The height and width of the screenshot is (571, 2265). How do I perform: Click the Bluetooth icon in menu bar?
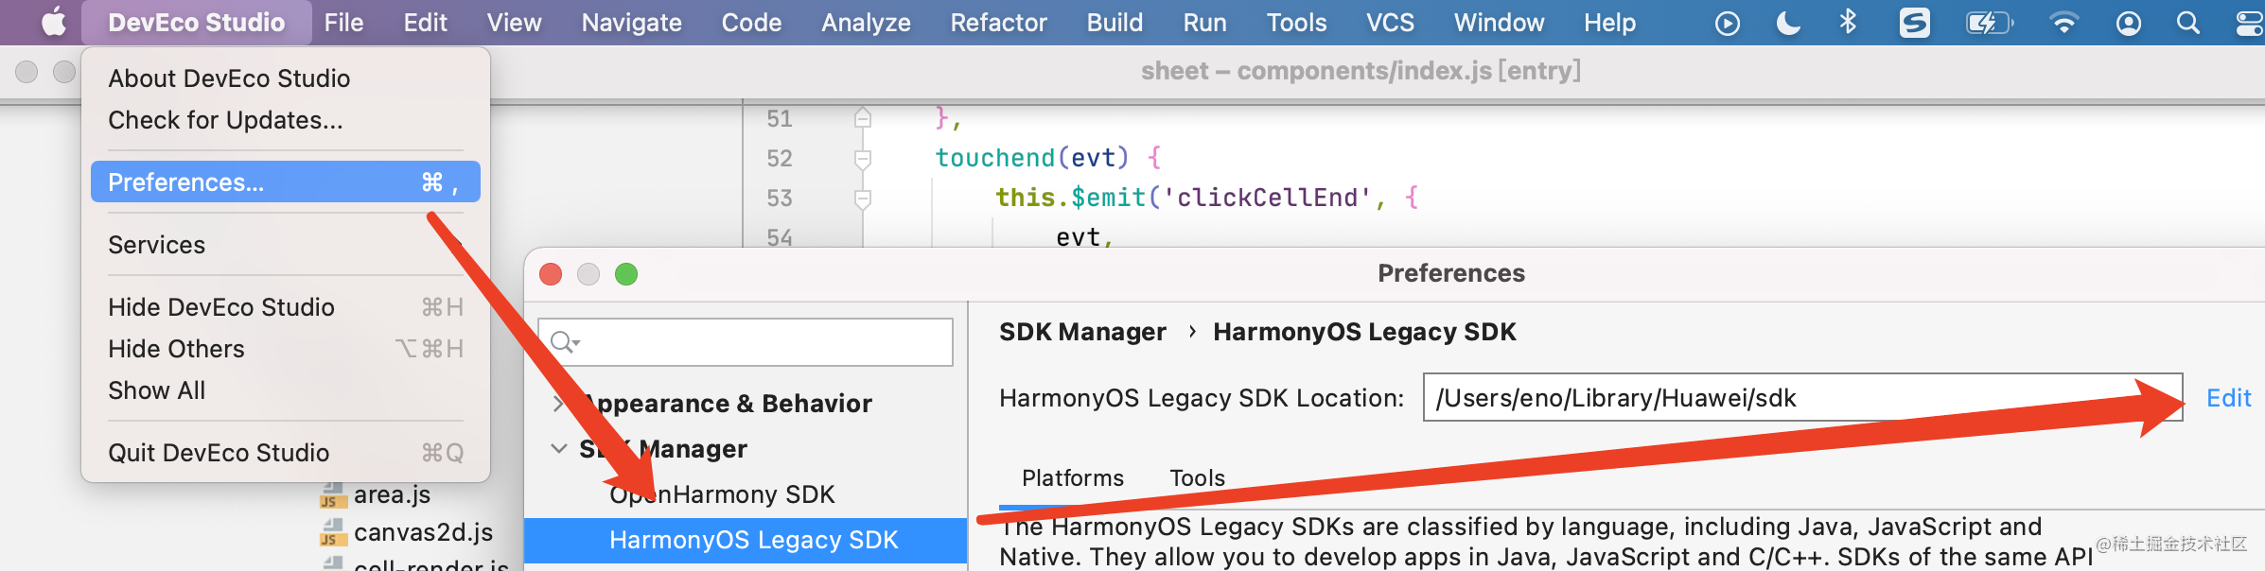click(1848, 22)
